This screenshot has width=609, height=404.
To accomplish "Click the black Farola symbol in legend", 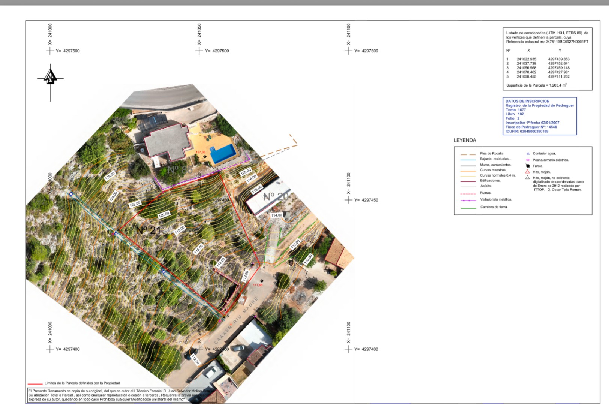I will 528,166.
